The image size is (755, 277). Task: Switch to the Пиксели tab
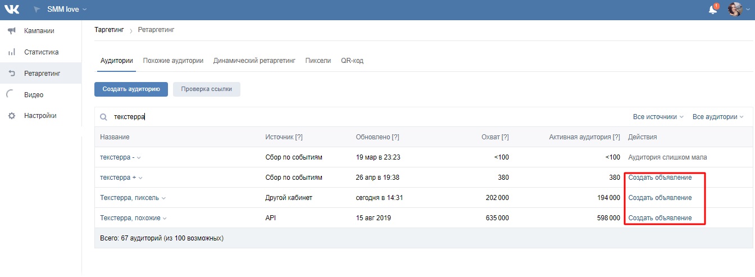click(x=318, y=61)
